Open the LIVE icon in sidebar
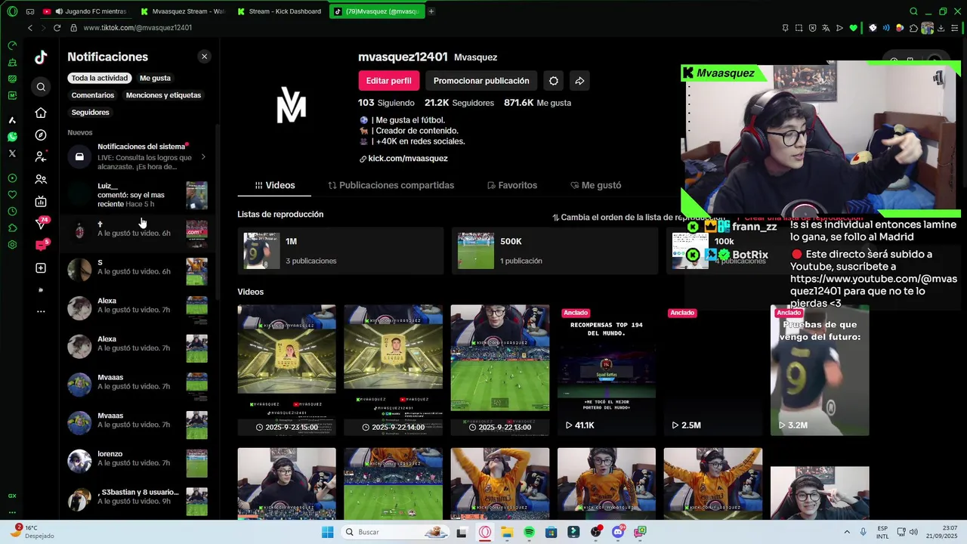967x544 pixels. click(x=41, y=202)
